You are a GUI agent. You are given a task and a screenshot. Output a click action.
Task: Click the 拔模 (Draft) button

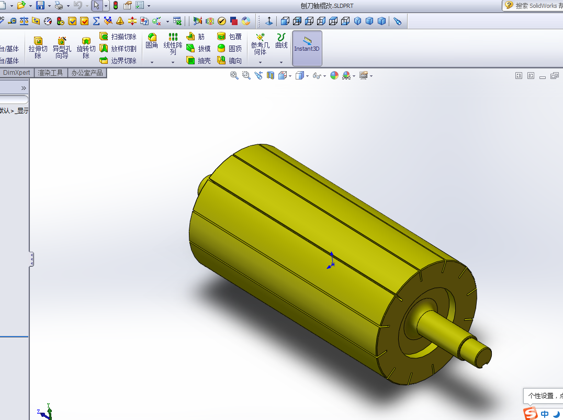(x=198, y=49)
